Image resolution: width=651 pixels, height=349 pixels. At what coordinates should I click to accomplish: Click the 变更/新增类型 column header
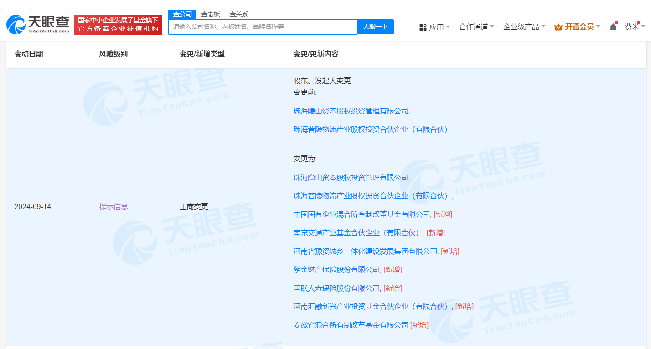click(x=202, y=54)
